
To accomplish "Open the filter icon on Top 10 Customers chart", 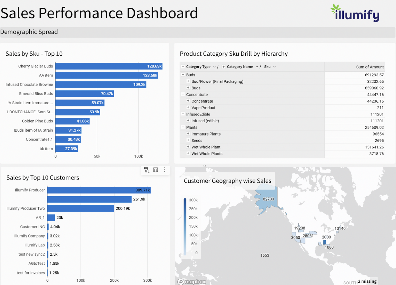I will coord(146,170).
